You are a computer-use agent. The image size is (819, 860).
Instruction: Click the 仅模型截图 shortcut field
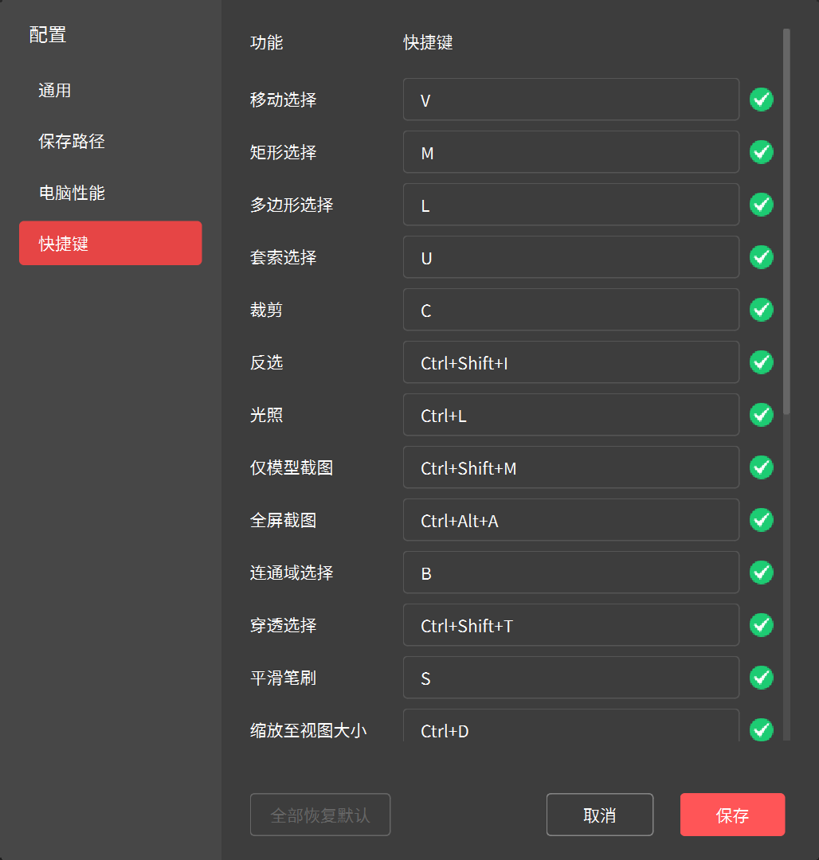coord(570,468)
